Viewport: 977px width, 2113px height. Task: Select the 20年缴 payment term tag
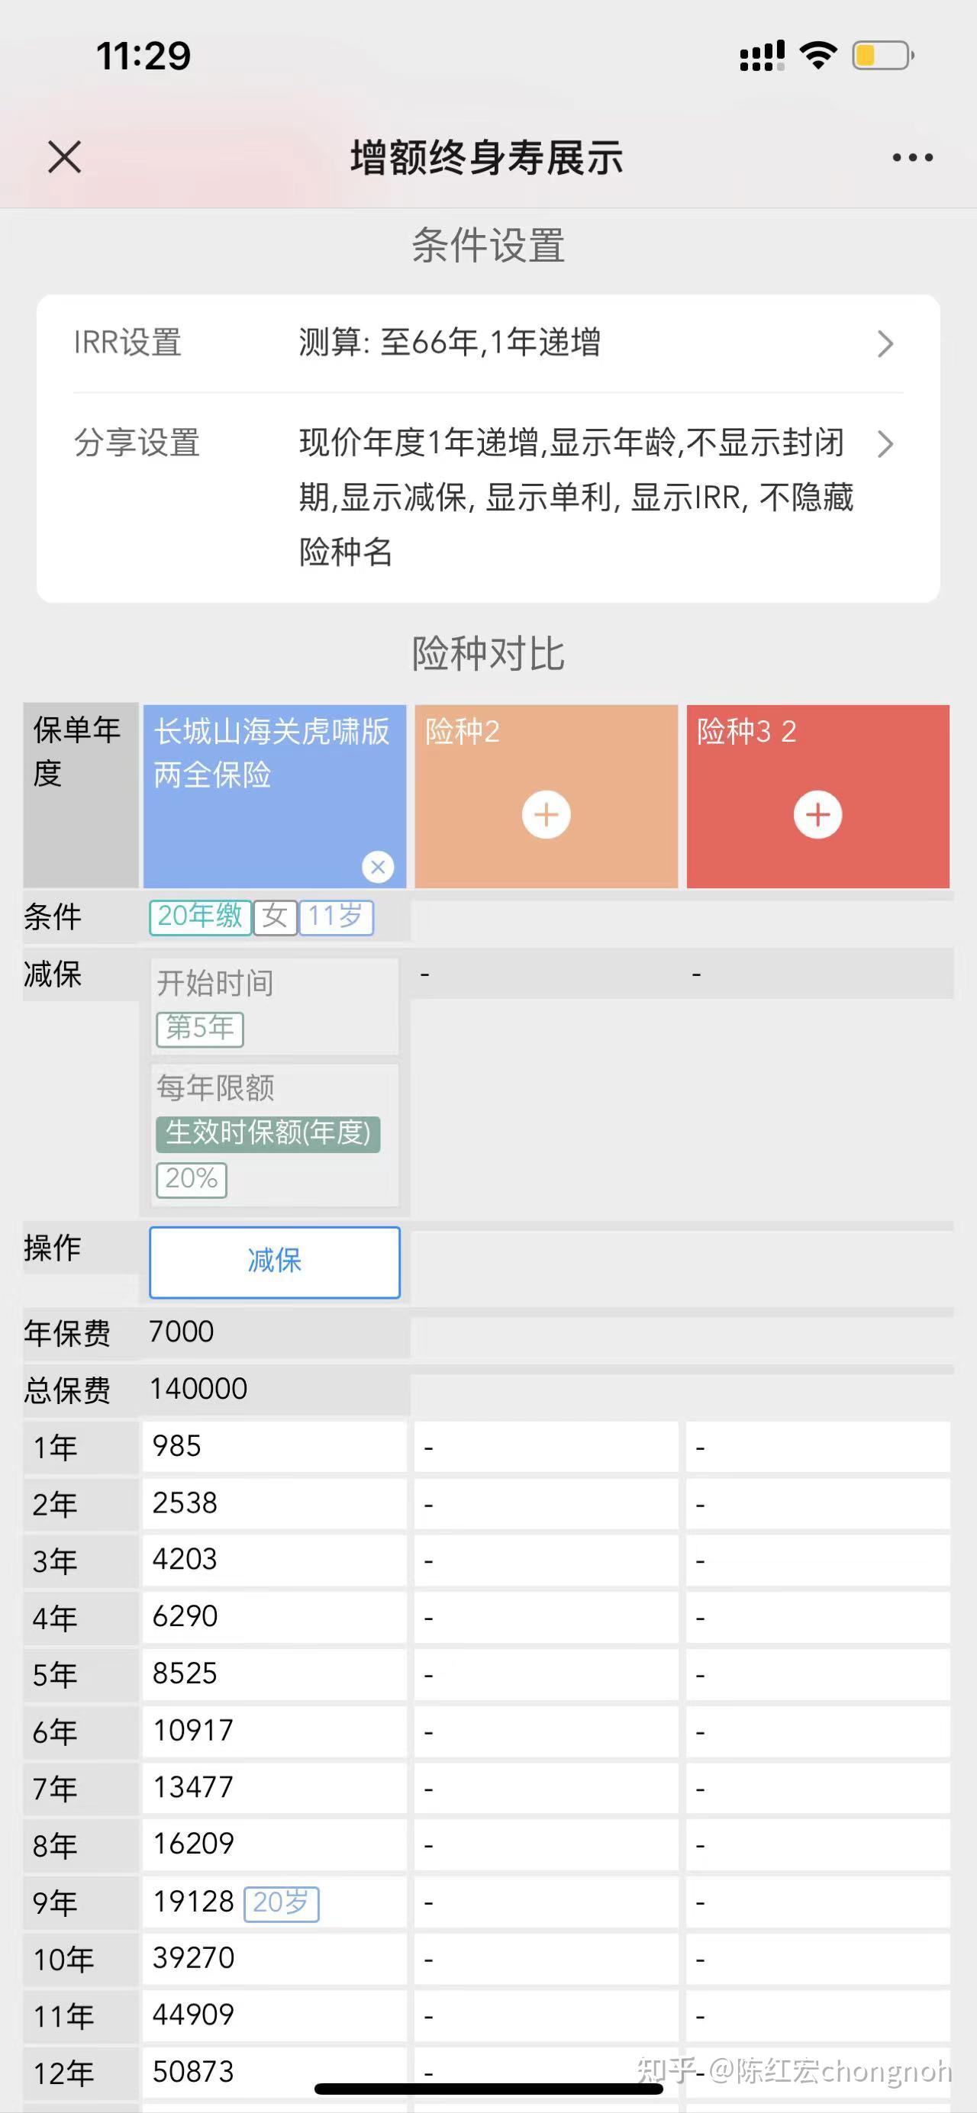coord(199,916)
